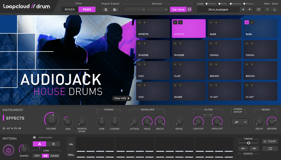Click the Get More button

[178, 10]
